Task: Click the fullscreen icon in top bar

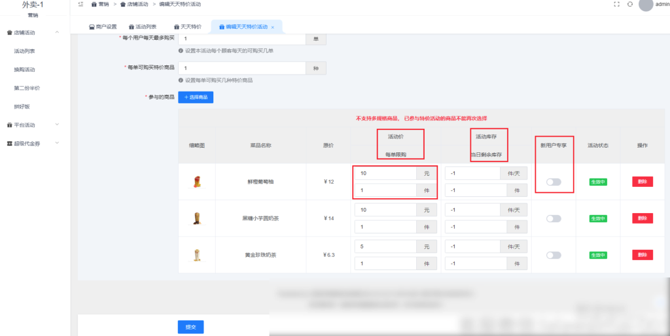Action: tap(616, 5)
